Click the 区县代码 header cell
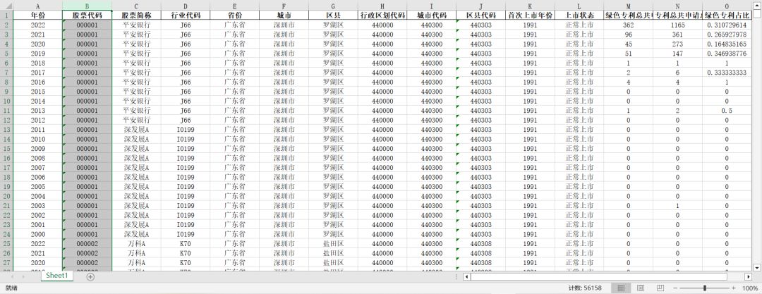Image resolution: width=762 pixels, height=294 pixels. [480, 15]
